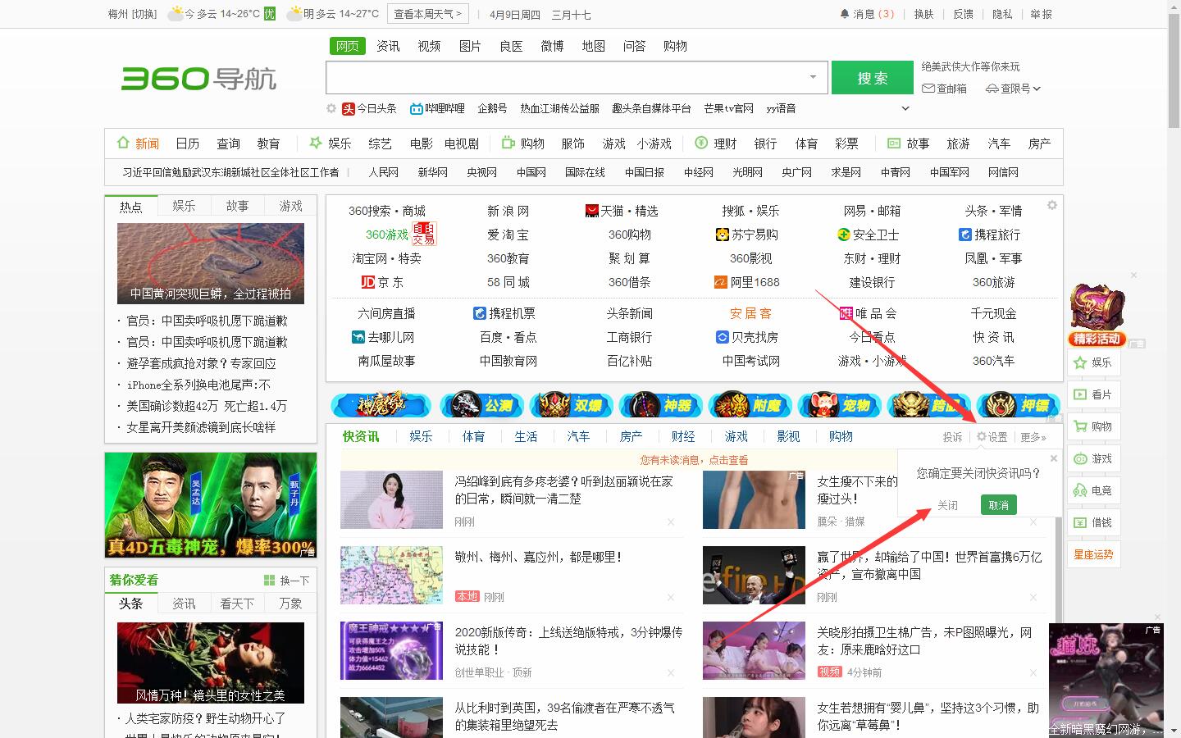Expand the 查限号 dropdown

tap(1037, 89)
